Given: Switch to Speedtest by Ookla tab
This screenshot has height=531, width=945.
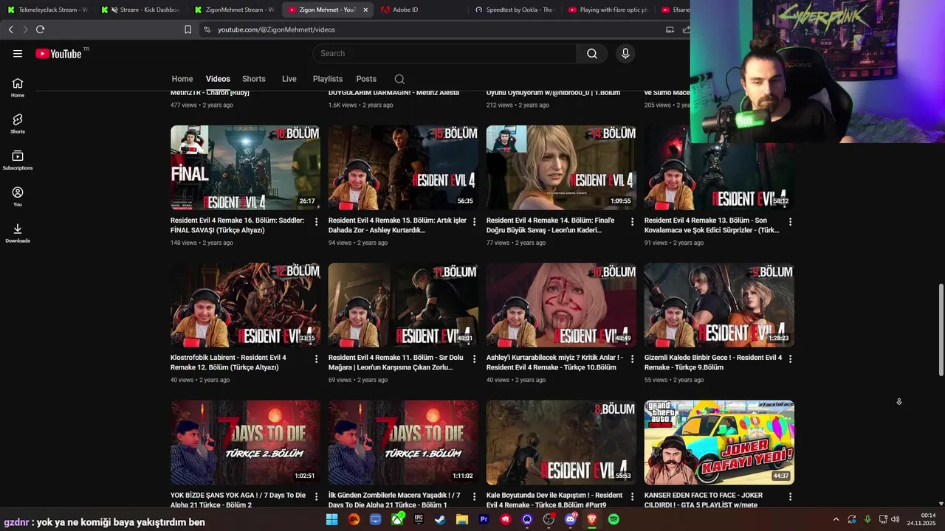Looking at the screenshot, I should point(514,10).
